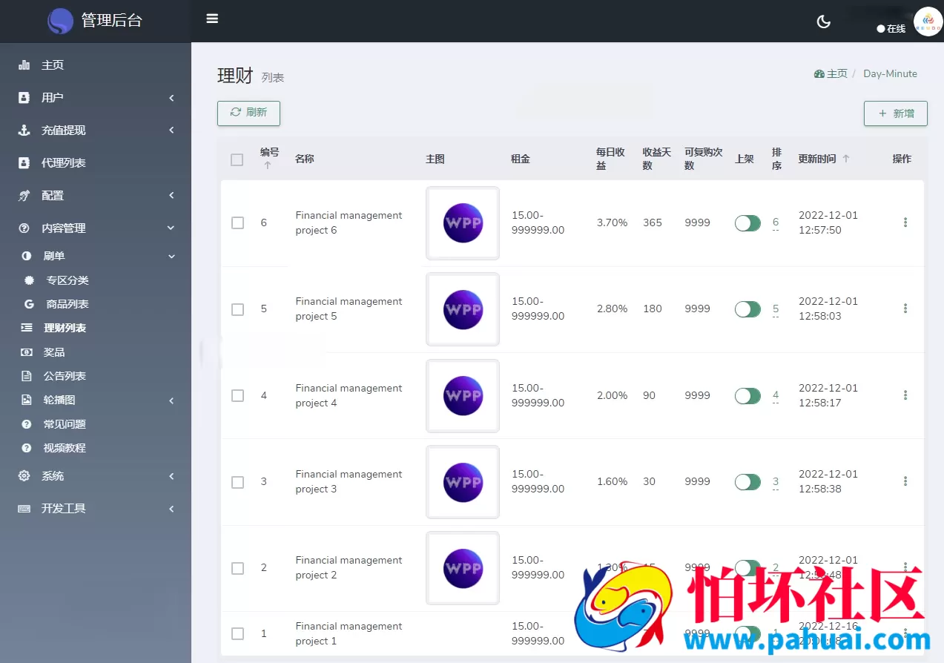The width and height of the screenshot is (944, 663).
Task: Check the select-all checkbox in table header
Action: pos(237,159)
